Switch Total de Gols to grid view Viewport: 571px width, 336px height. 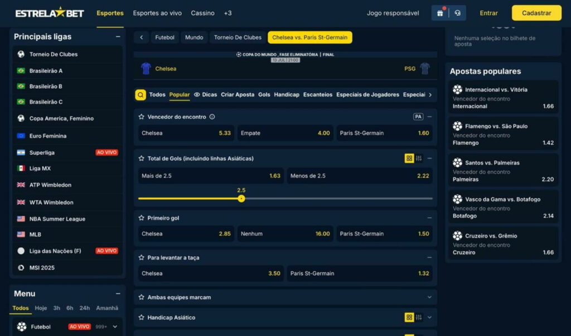pyautogui.click(x=409, y=159)
